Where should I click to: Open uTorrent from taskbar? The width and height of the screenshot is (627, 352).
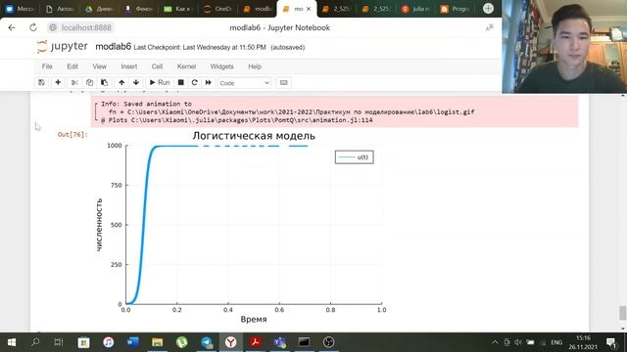[182, 342]
